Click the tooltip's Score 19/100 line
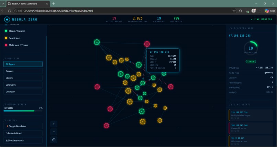 [163, 62]
